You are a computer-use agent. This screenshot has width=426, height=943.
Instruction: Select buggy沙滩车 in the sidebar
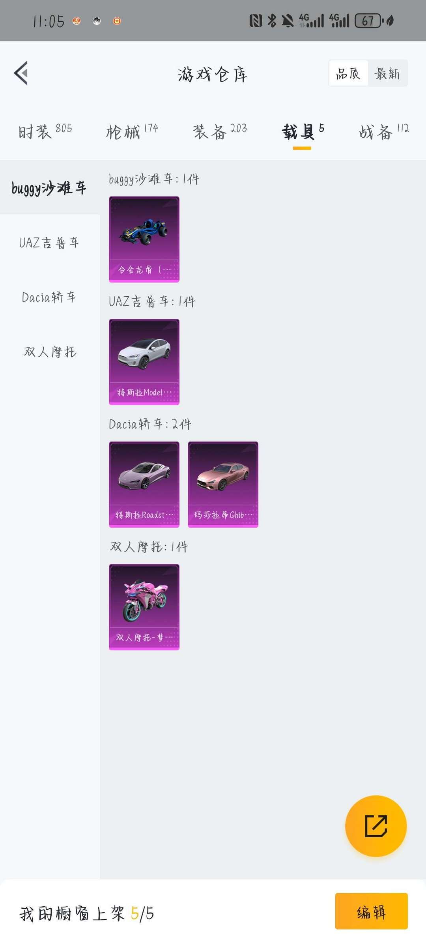(x=50, y=187)
